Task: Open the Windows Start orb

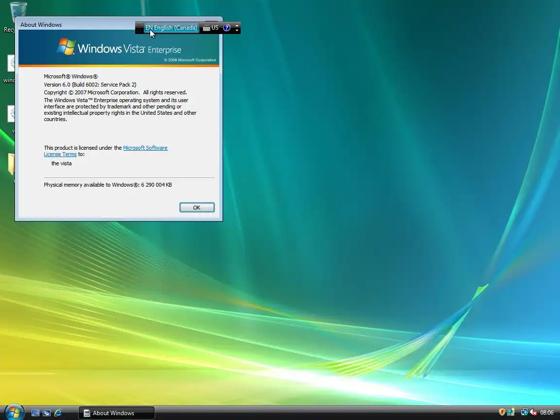Action: click(x=14, y=413)
